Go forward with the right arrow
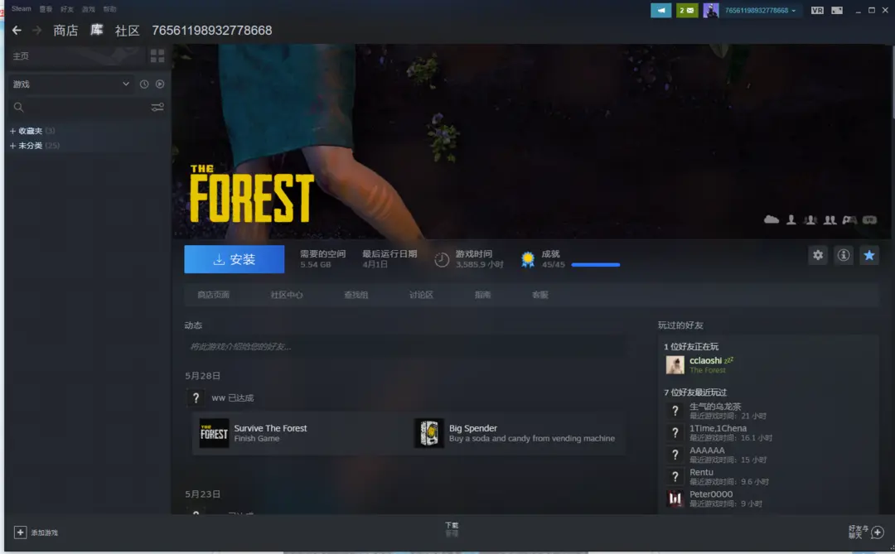895x554 pixels. coord(37,31)
